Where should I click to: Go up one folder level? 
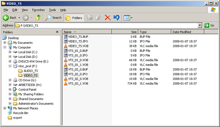point(38,18)
